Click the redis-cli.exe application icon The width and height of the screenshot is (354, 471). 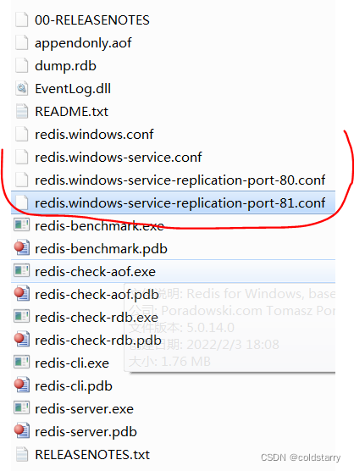(x=22, y=363)
